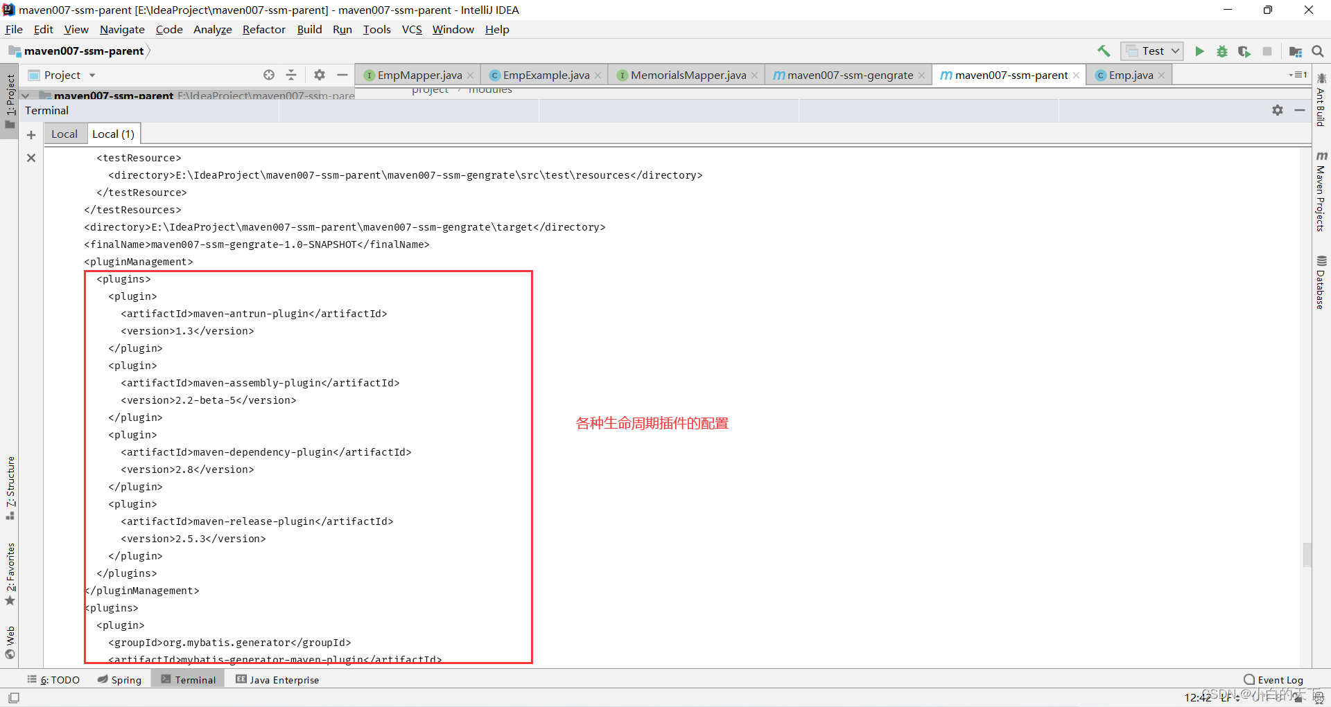
Task: Click maven007-ssm-parent breadcrumb in navigation bar
Action: click(x=83, y=51)
